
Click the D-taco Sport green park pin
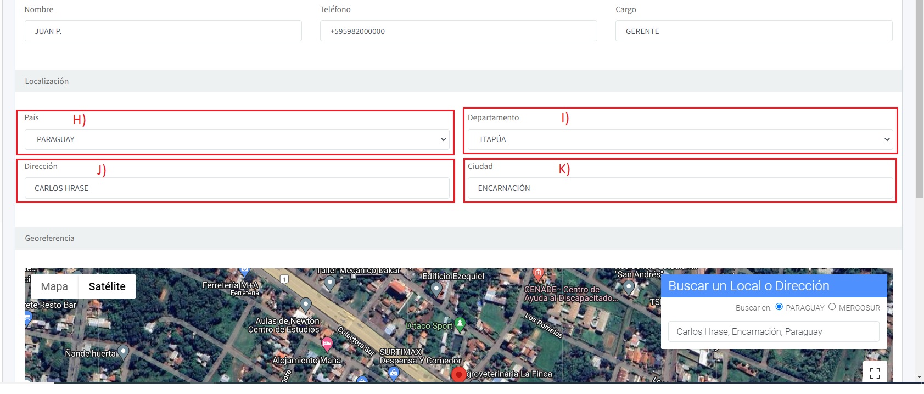460,324
